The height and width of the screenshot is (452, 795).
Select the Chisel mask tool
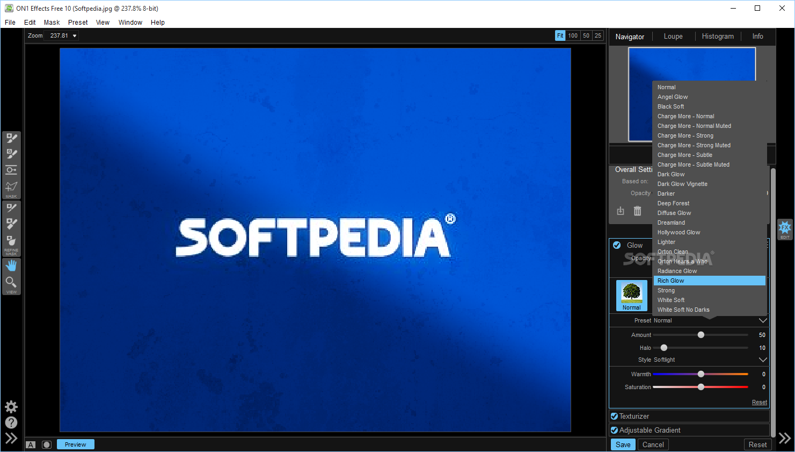[11, 224]
